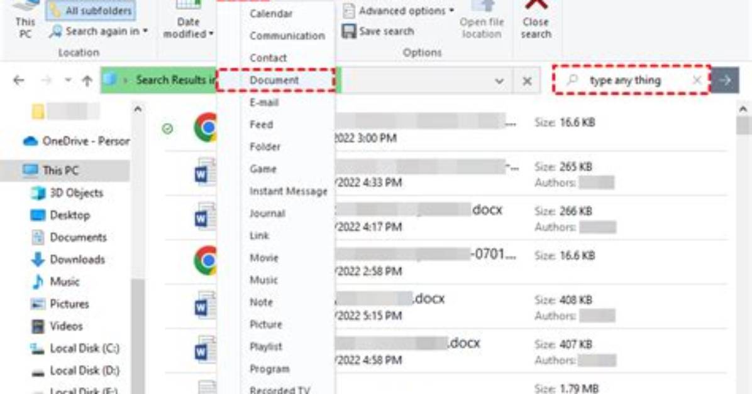Image resolution: width=752 pixels, height=394 pixels.
Task: Open Pictures in navigation pane
Action: [x=60, y=304]
